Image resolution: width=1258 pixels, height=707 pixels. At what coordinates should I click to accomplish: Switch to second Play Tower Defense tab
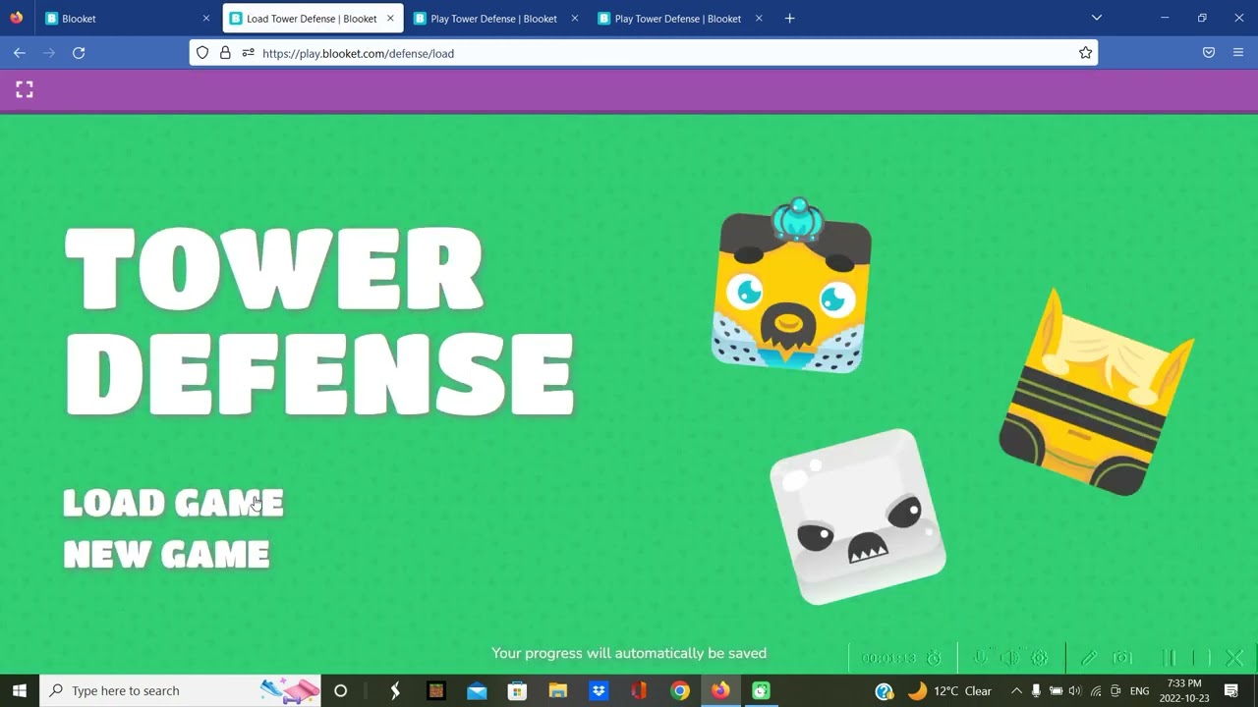(x=677, y=19)
